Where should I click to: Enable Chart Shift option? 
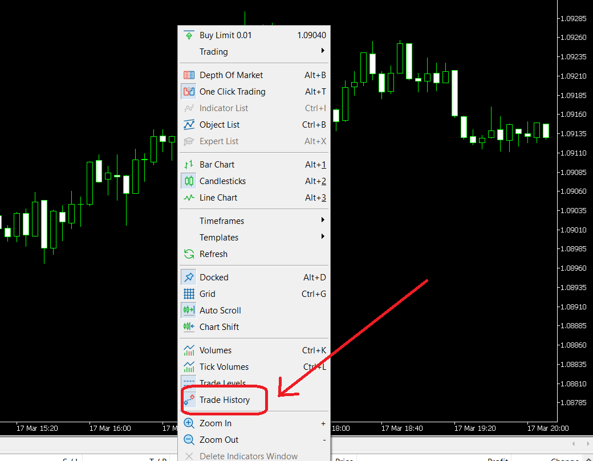tap(219, 327)
